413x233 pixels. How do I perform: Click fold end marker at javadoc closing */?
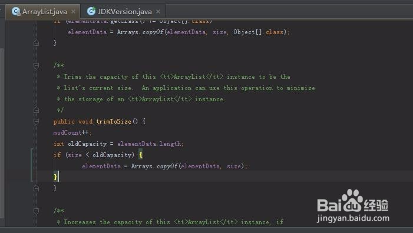click(37, 110)
